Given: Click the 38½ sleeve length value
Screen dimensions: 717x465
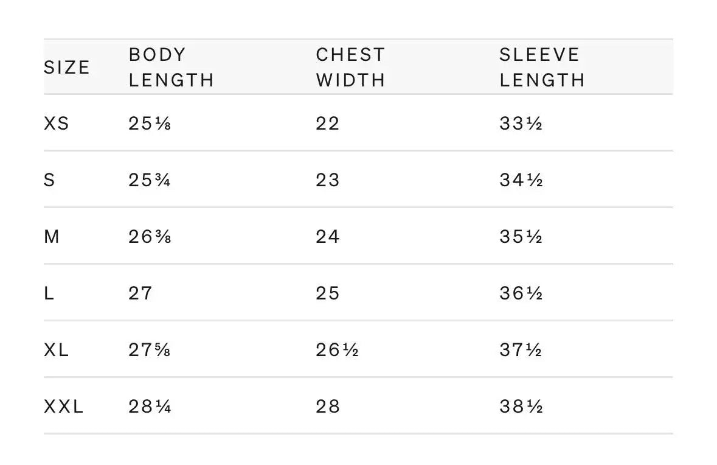Looking at the screenshot, I should point(521,407).
